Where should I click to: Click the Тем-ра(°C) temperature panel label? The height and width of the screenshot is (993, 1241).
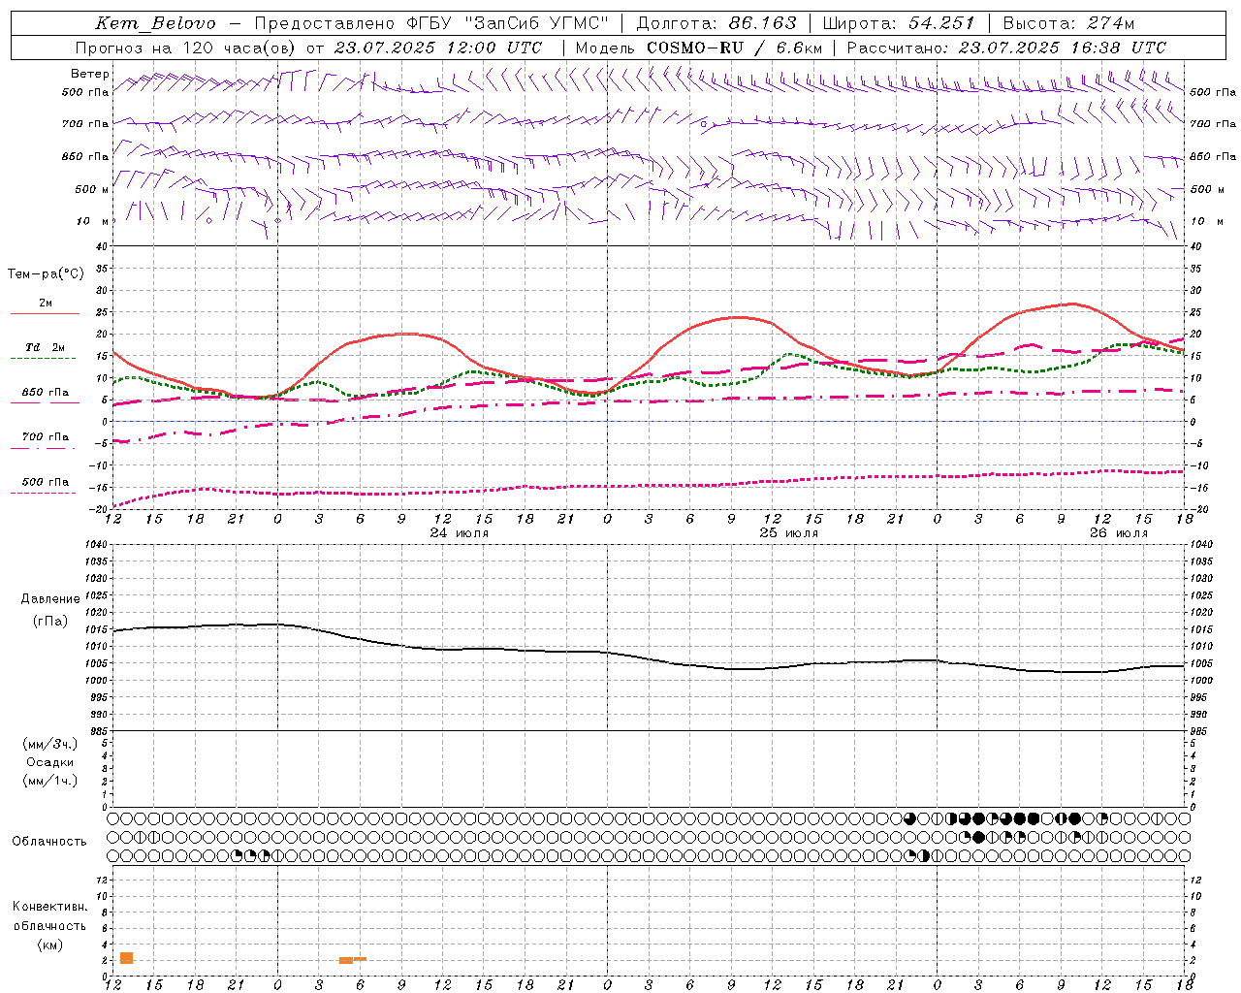click(x=46, y=274)
